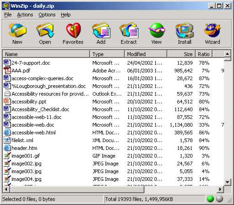Click the Add files toolbar icon

[x=101, y=31]
